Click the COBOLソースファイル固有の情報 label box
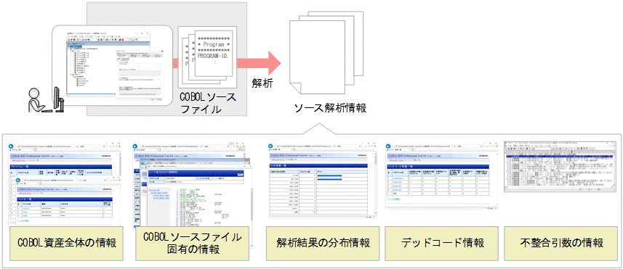 pos(192,243)
